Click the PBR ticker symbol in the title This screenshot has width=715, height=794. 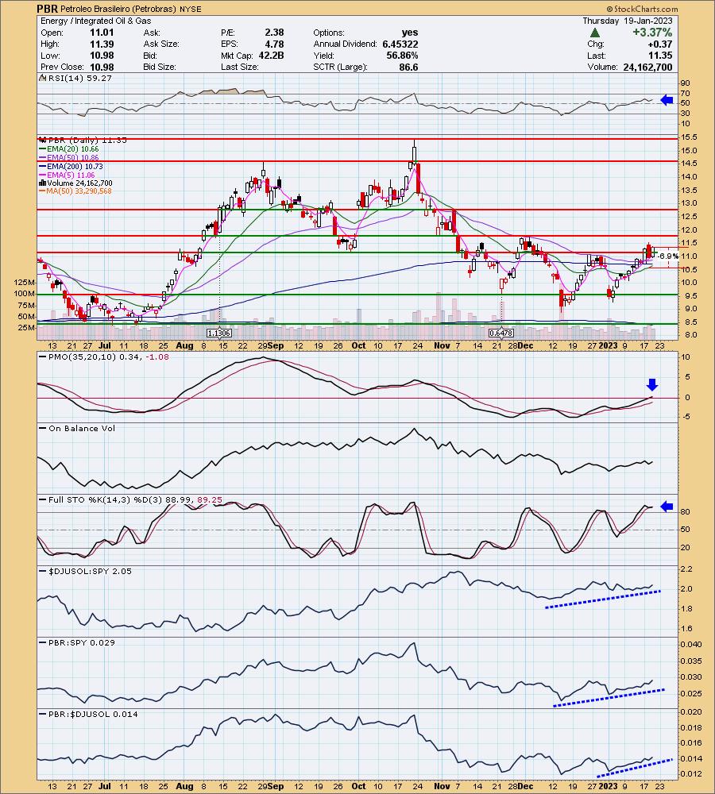click(x=47, y=9)
